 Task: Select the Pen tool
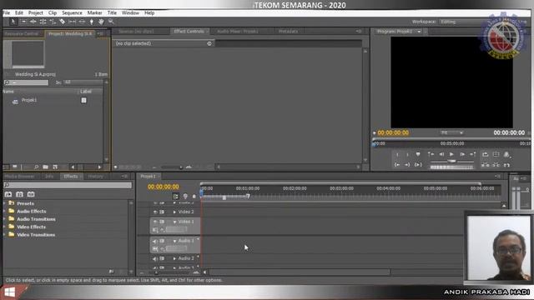(92, 22)
